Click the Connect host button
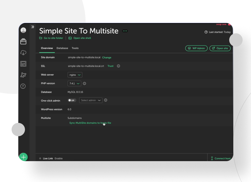 [x=221, y=159]
